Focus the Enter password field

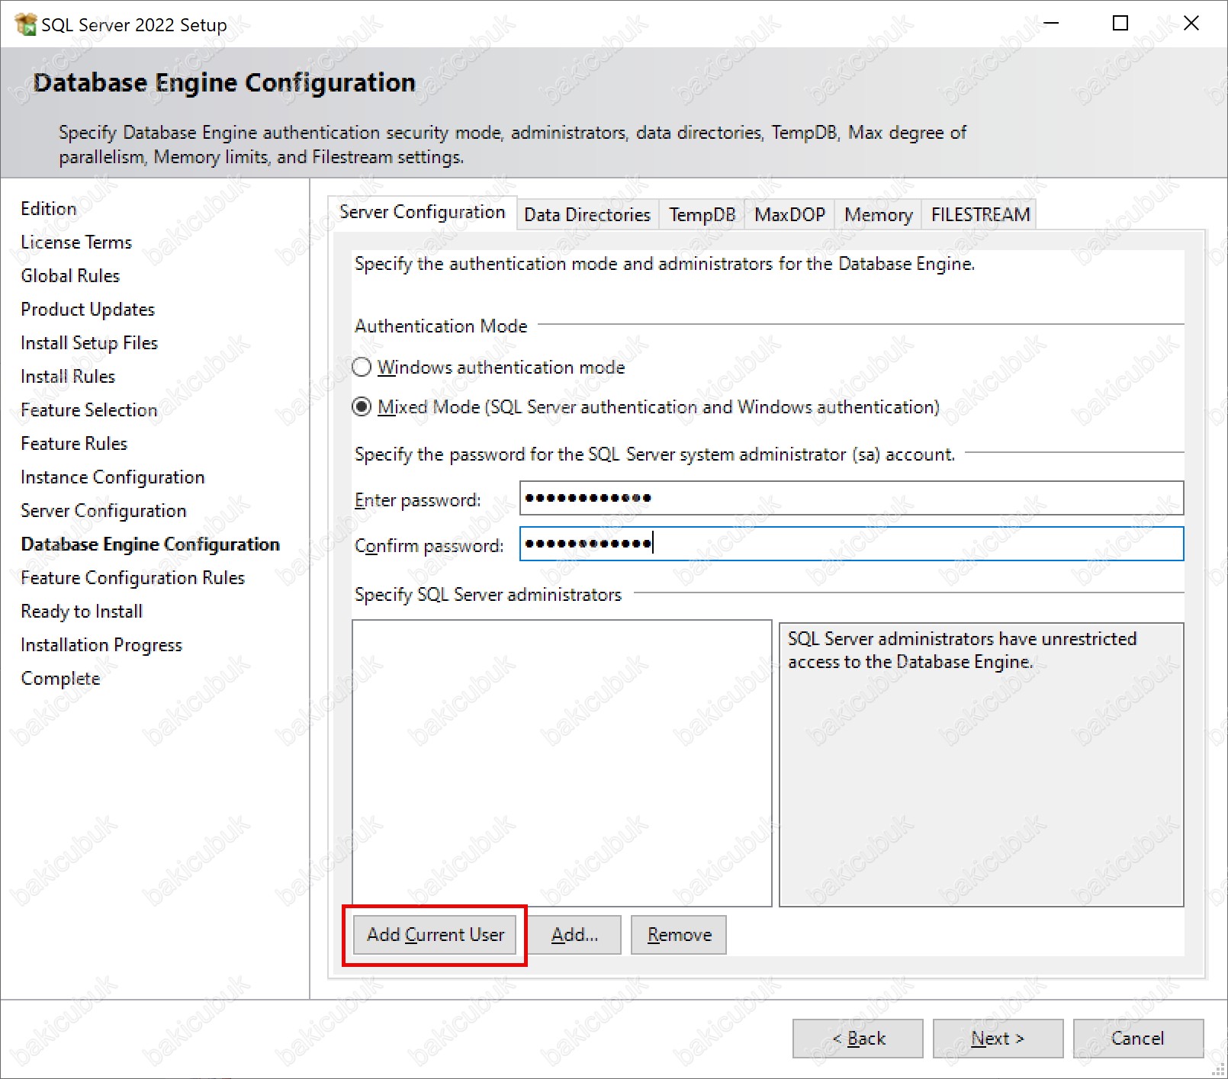click(x=852, y=499)
